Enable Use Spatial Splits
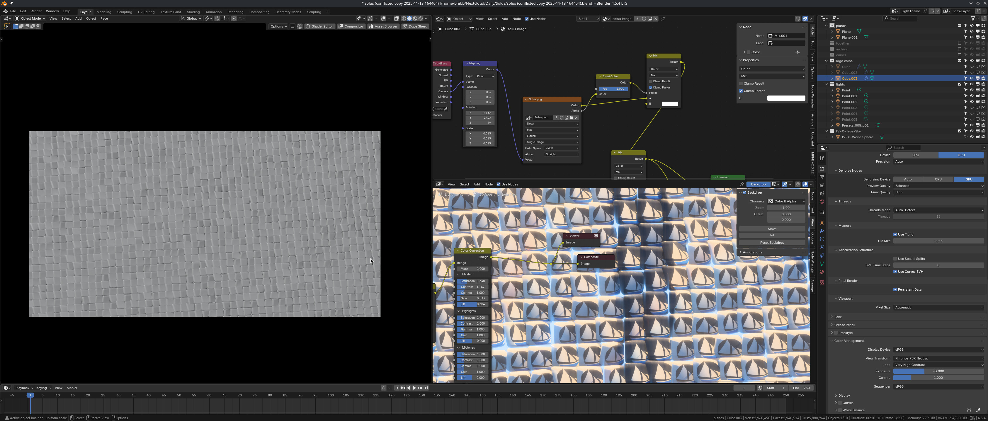988x421 pixels. tap(895, 259)
